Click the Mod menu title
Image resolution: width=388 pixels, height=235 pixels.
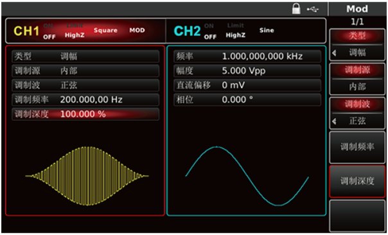tap(357, 9)
